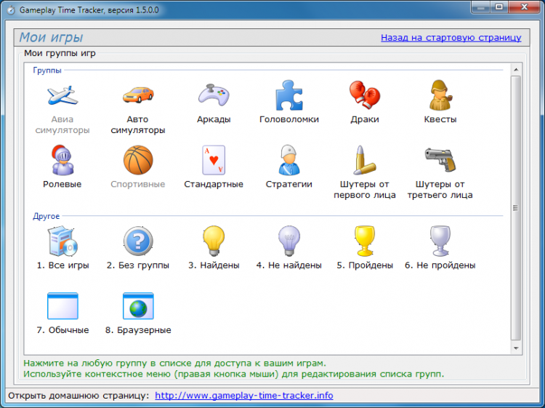Select the Стратегии general icon

click(289, 160)
